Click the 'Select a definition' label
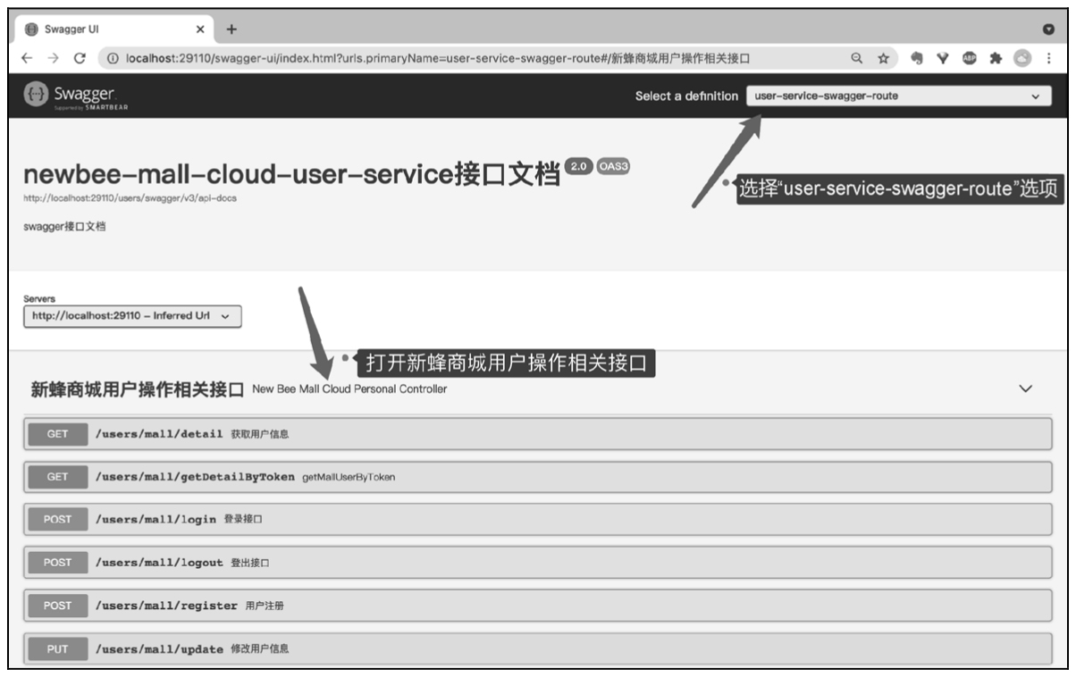This screenshot has height=677, width=1076. pyautogui.click(x=686, y=96)
